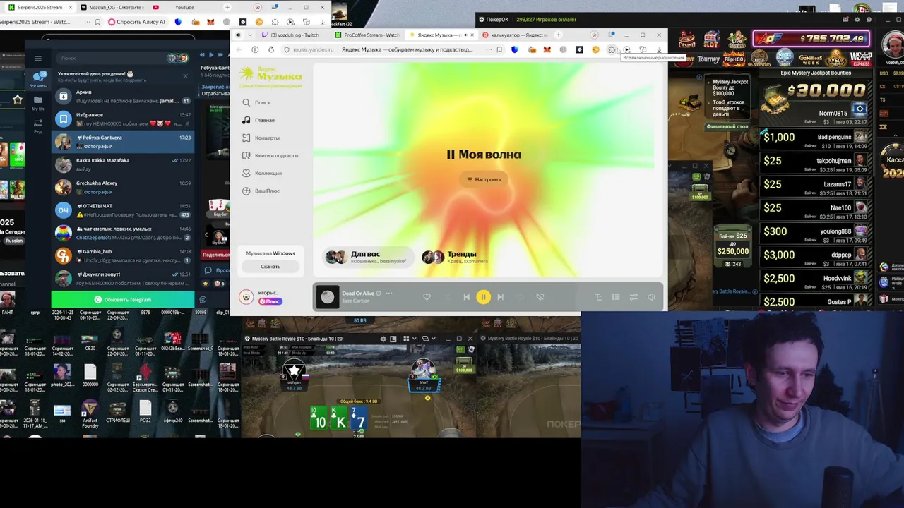The image size is (904, 508).
Task: Reload the music.yandex.ru page
Action: tap(271, 49)
